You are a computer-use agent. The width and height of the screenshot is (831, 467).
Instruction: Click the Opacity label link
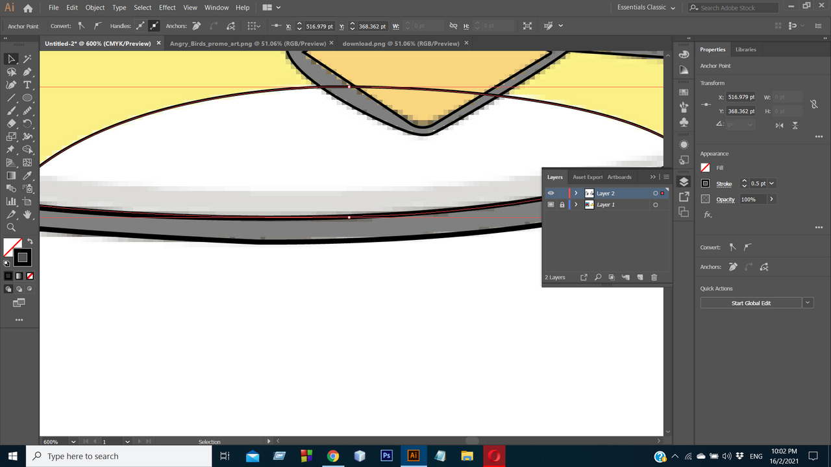coord(725,199)
